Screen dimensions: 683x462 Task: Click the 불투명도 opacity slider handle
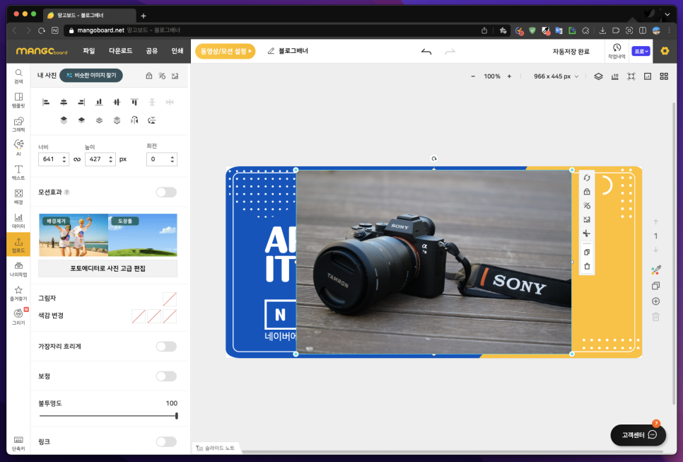[x=177, y=416]
